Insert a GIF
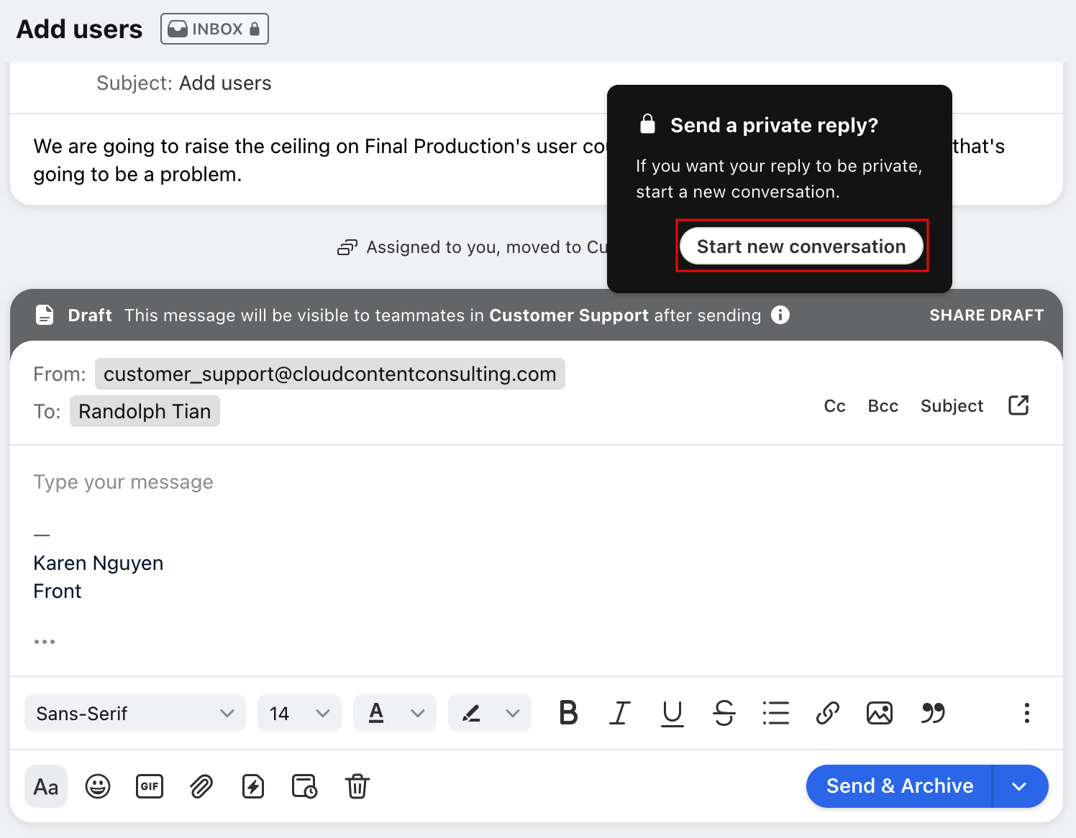The image size is (1076, 838). point(150,786)
